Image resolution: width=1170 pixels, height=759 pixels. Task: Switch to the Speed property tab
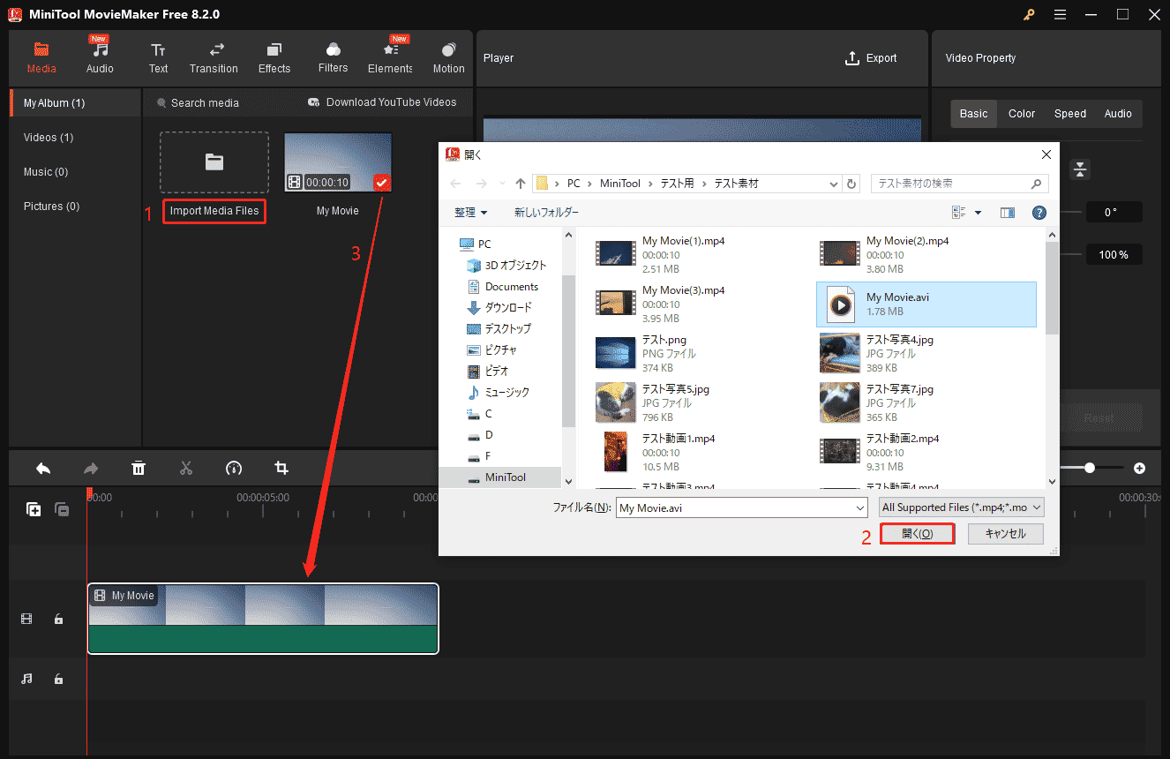[1070, 114]
